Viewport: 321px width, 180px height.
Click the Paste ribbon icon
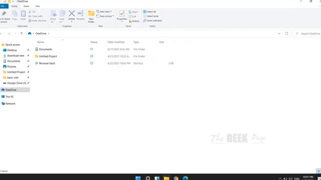(23, 13)
